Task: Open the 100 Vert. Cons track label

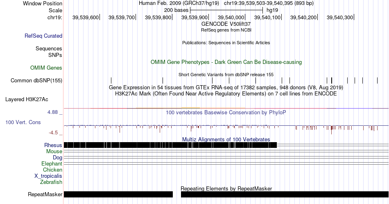Action: pyautogui.click(x=23, y=122)
